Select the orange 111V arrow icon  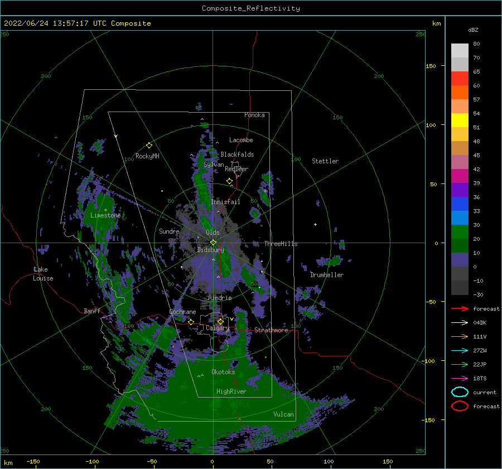coord(460,336)
